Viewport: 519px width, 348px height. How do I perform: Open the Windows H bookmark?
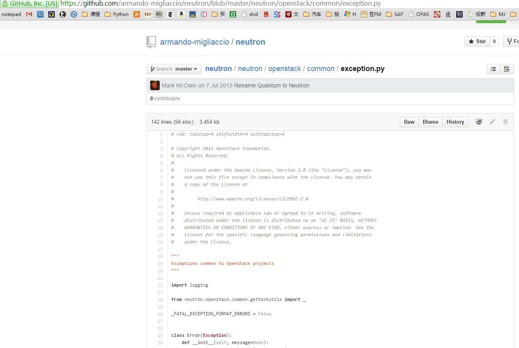(350, 14)
